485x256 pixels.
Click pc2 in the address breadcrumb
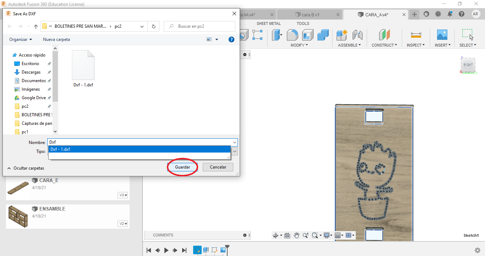click(x=118, y=26)
